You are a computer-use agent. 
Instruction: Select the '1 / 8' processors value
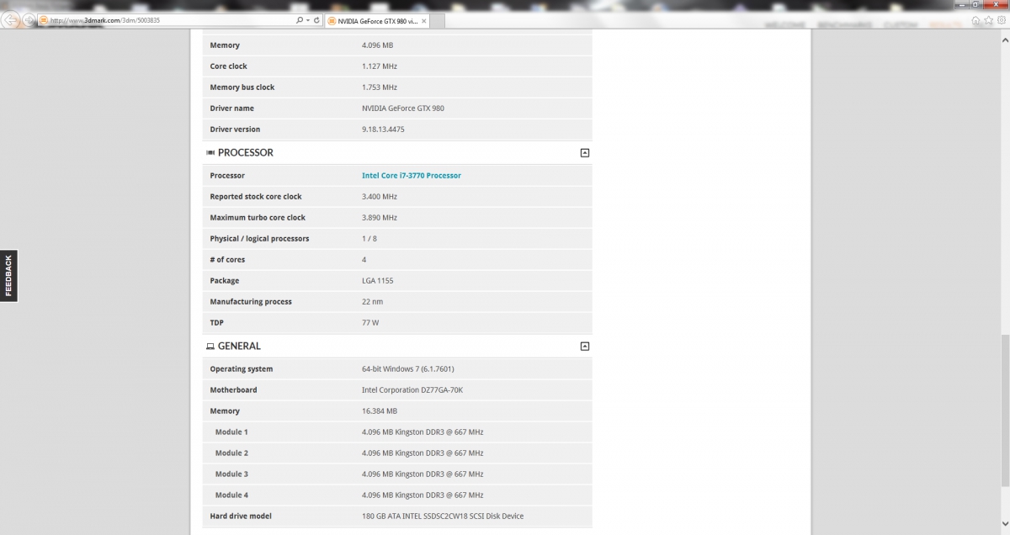370,239
